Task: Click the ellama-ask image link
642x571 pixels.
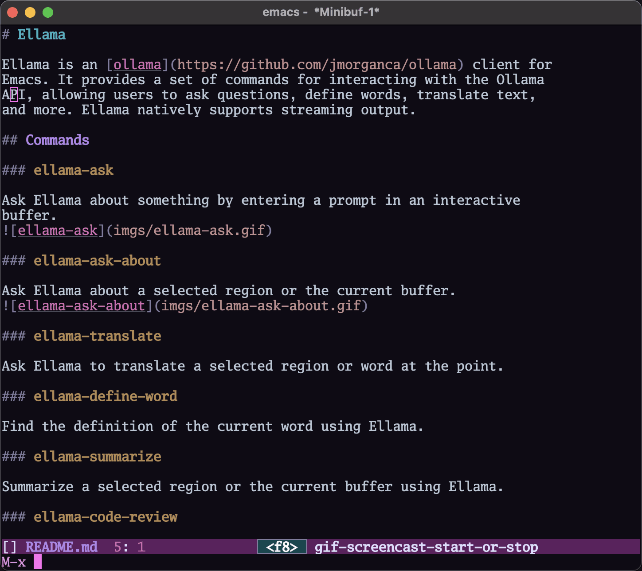Action: (x=58, y=231)
